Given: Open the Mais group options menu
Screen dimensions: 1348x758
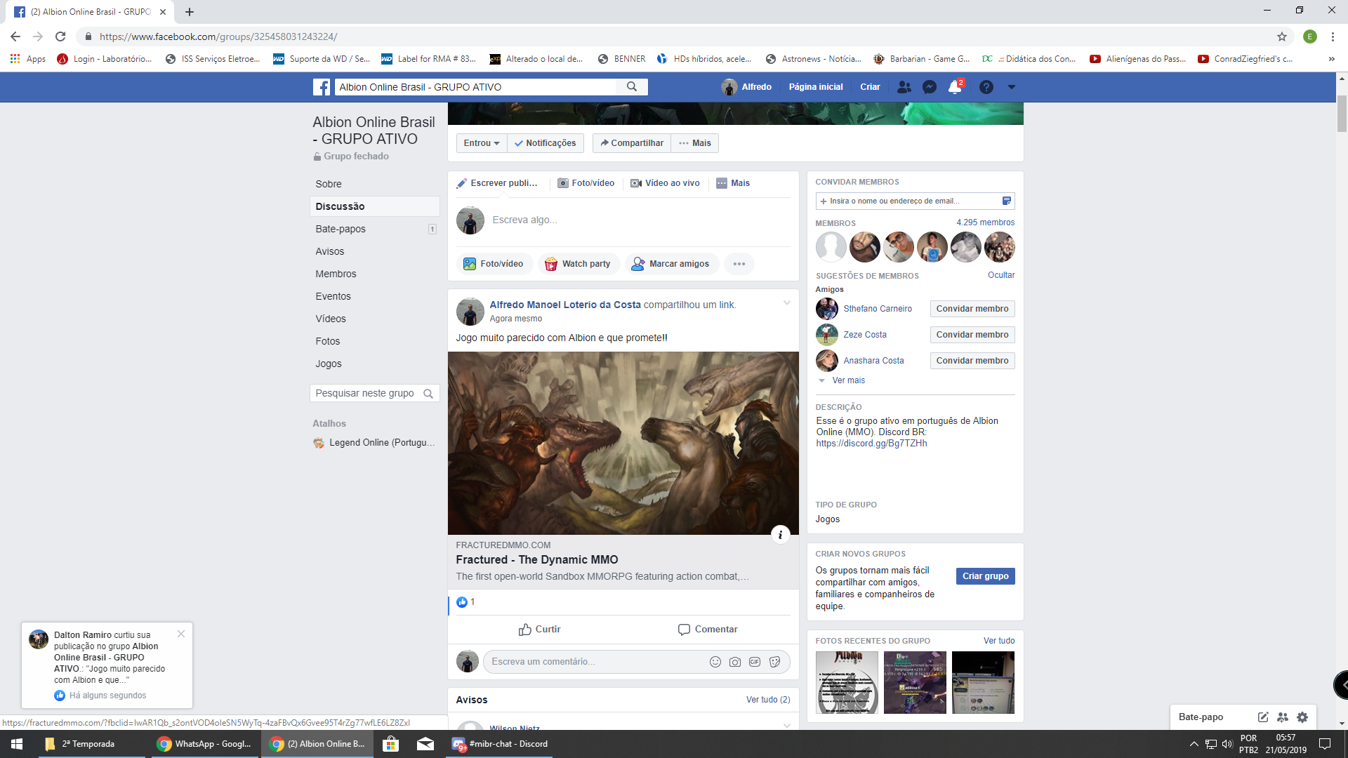Looking at the screenshot, I should (x=695, y=143).
